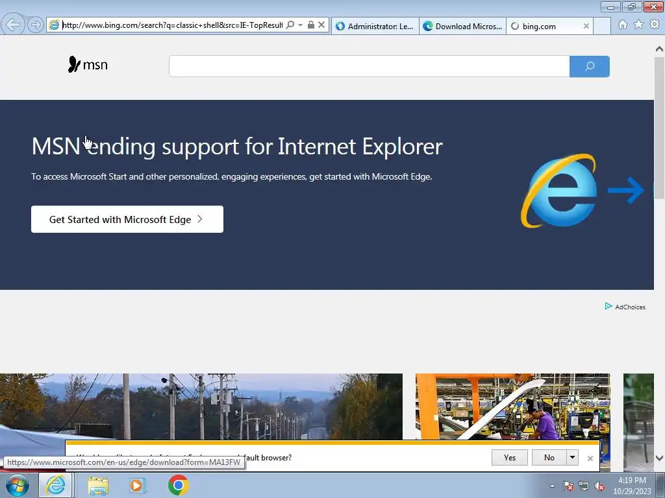The height and width of the screenshot is (498, 665).
Task: Click the large Internet Explorer logo
Action: click(x=559, y=191)
